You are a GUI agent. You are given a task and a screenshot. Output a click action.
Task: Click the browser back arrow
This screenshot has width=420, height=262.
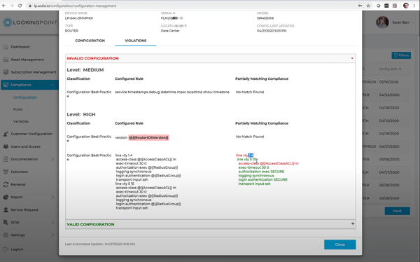(3, 6)
